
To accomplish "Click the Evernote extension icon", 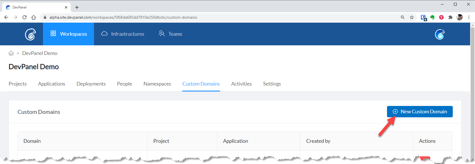I will pyautogui.click(x=432, y=17).
